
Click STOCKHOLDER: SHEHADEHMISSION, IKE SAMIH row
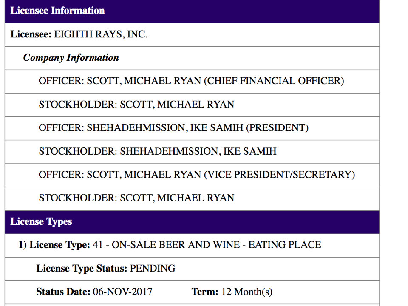pos(192,152)
